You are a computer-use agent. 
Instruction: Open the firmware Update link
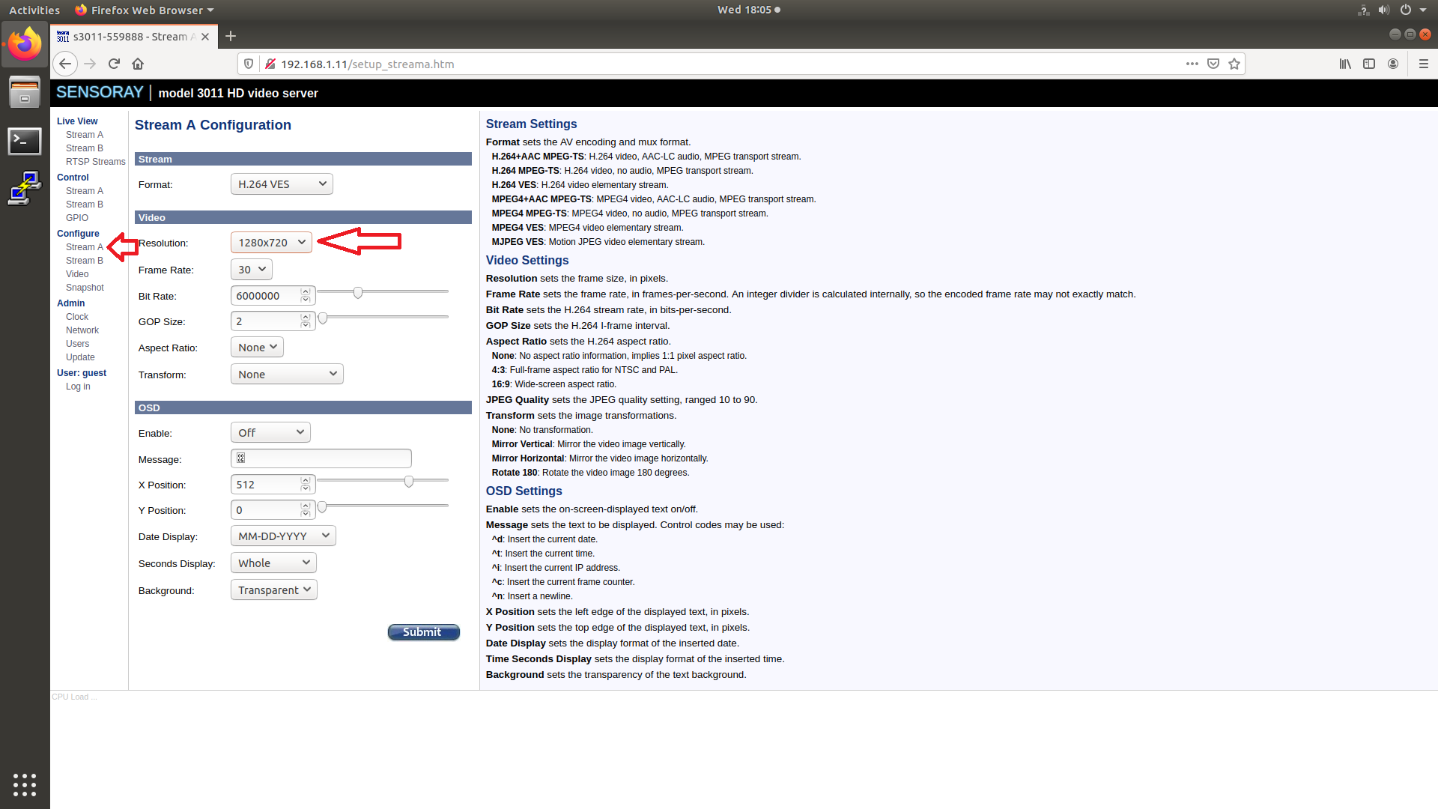click(80, 357)
